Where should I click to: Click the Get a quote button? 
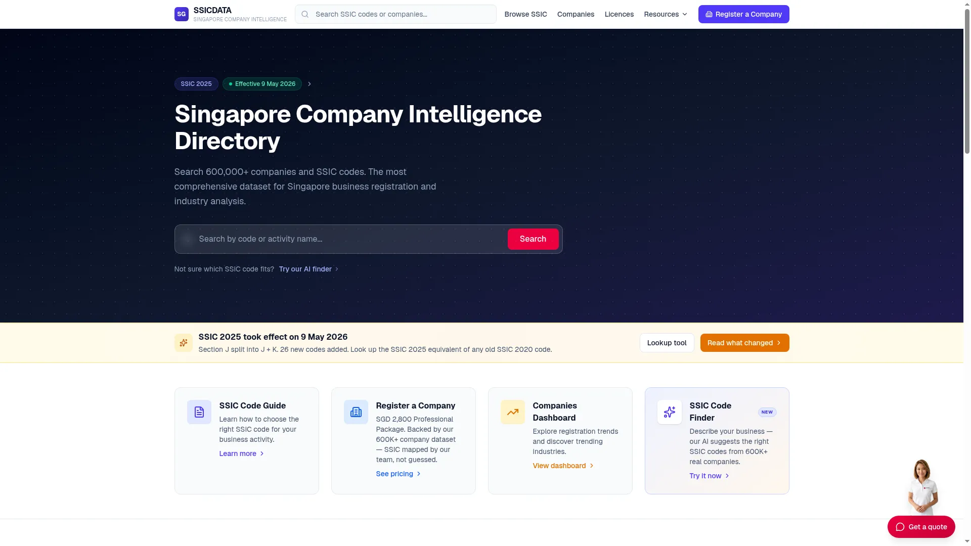(921, 527)
